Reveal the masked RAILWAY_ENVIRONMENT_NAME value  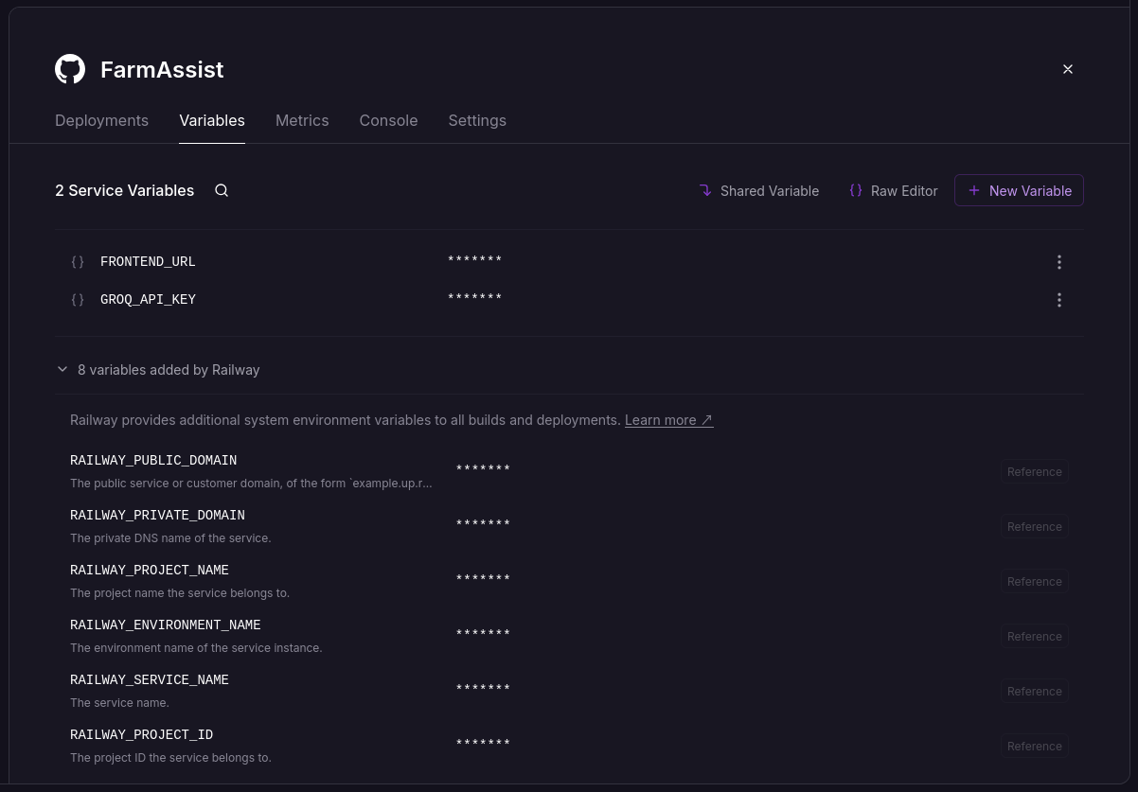tap(483, 634)
